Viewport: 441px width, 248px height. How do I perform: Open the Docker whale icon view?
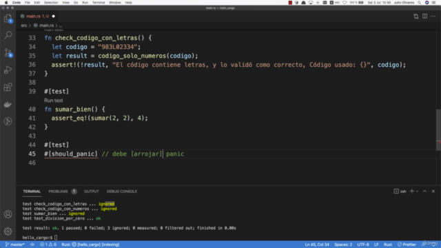8,104
